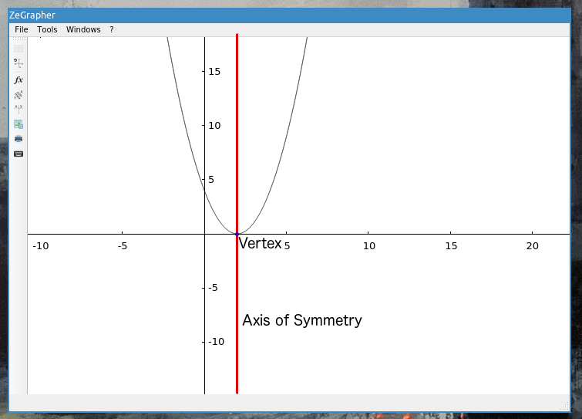The width and height of the screenshot is (582, 419).
Task: Click the toolbar drag handle dots
Action: click(19, 39)
